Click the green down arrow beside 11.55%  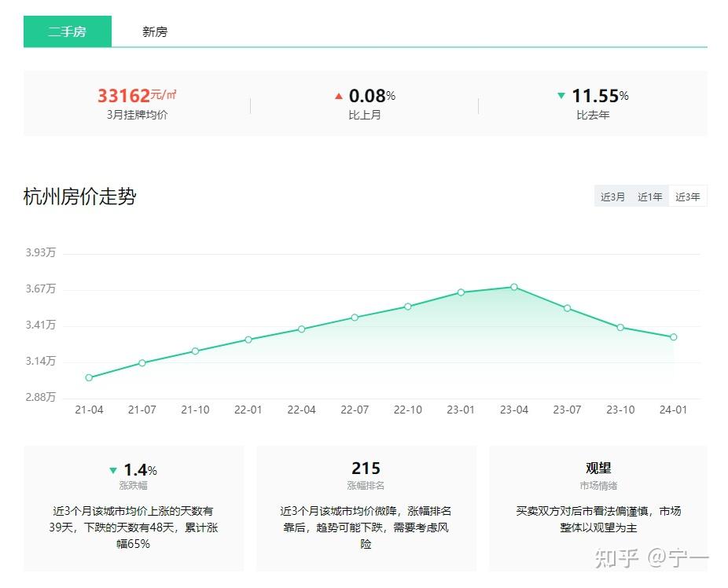[561, 96]
